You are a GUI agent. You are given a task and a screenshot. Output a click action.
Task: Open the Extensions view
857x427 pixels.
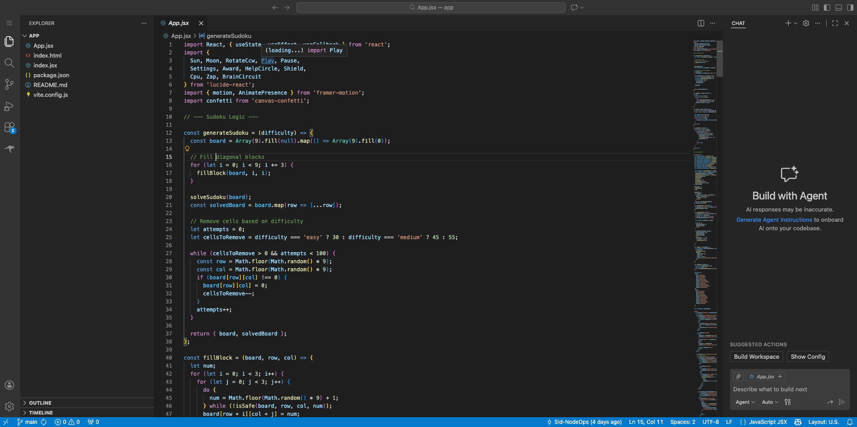point(9,128)
